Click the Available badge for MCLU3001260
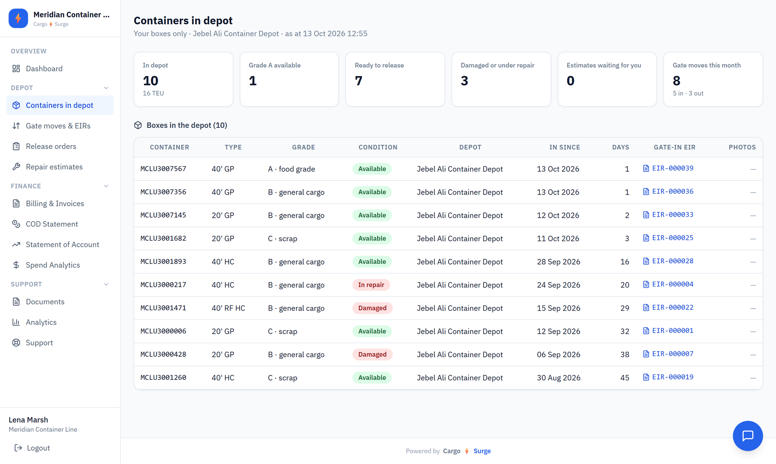776x464 pixels. click(372, 377)
